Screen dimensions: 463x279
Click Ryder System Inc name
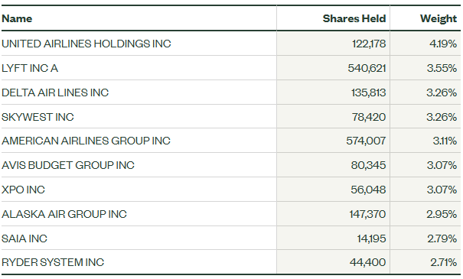(x=53, y=262)
